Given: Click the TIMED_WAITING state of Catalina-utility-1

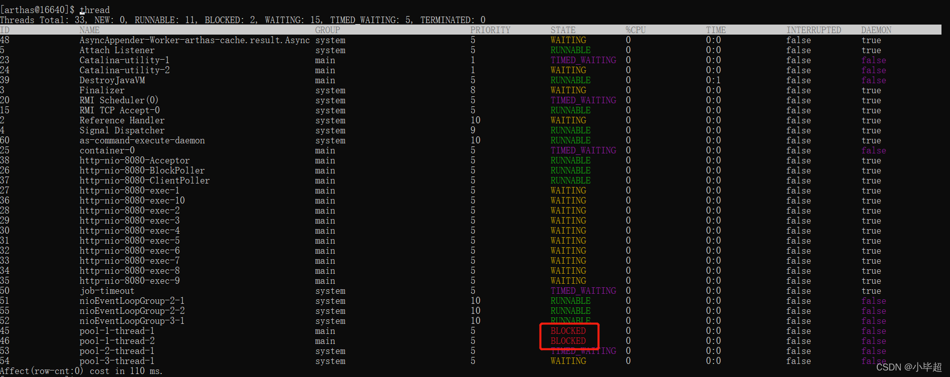Looking at the screenshot, I should [x=583, y=60].
